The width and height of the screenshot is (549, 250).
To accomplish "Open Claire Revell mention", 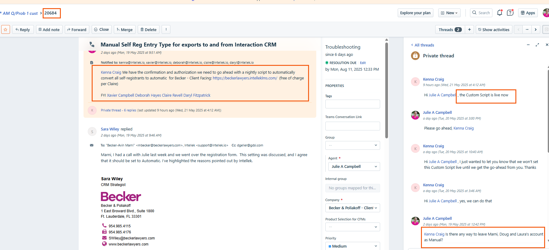I will click(x=172, y=95).
